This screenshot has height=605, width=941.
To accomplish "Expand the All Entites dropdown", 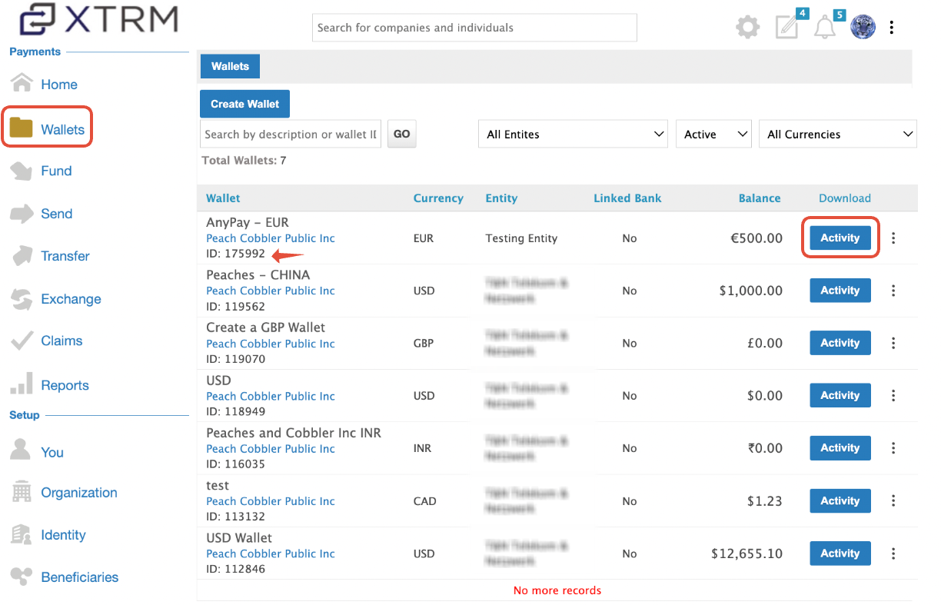I will tap(573, 134).
